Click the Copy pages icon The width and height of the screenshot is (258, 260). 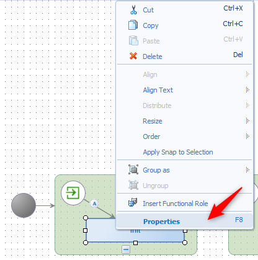pos(133,25)
